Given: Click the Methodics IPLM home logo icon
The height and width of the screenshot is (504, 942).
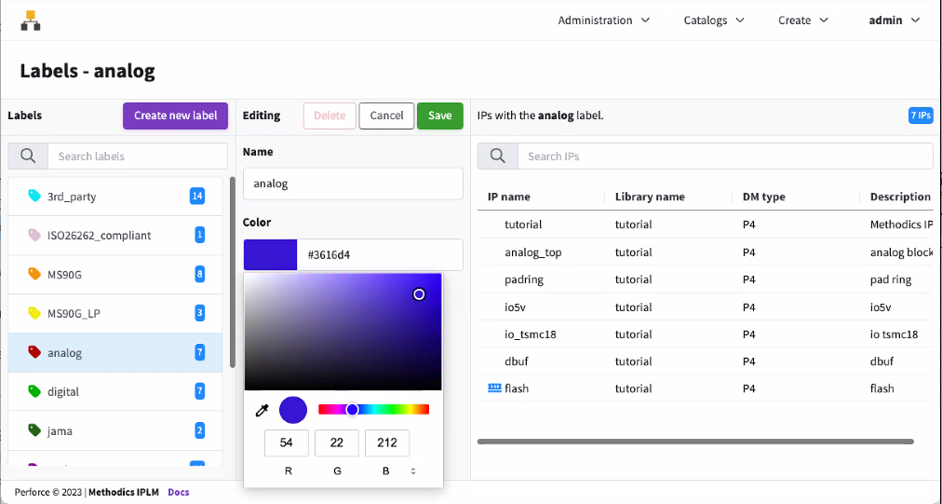Looking at the screenshot, I should click(31, 20).
